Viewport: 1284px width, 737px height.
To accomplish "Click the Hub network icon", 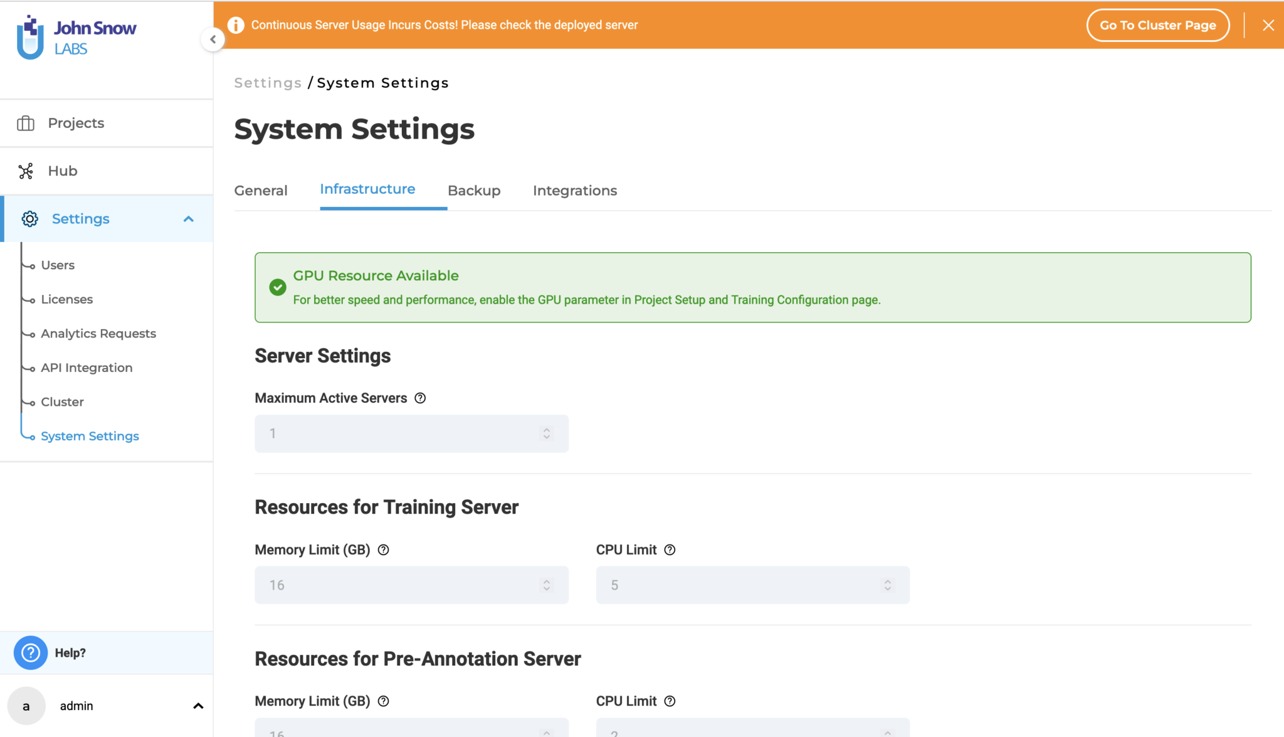I will pyautogui.click(x=26, y=171).
